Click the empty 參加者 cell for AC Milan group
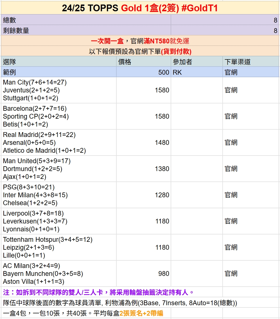 point(197,273)
